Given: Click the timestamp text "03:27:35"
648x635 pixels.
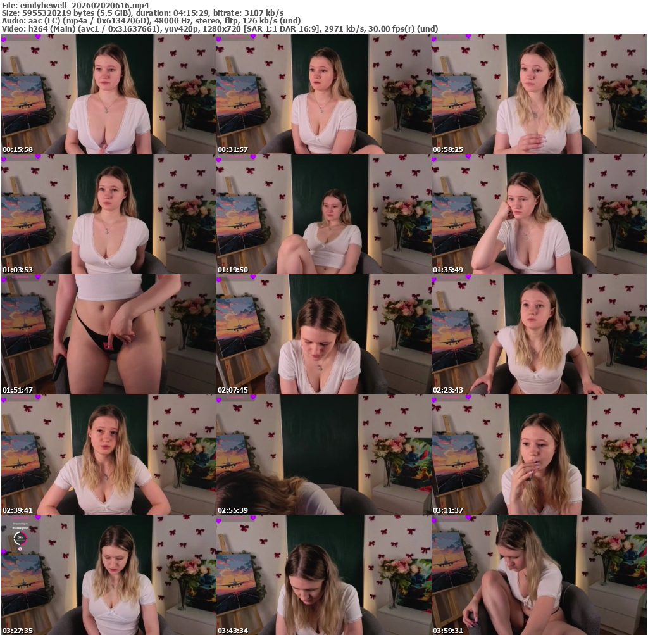Looking at the screenshot, I should tap(18, 631).
